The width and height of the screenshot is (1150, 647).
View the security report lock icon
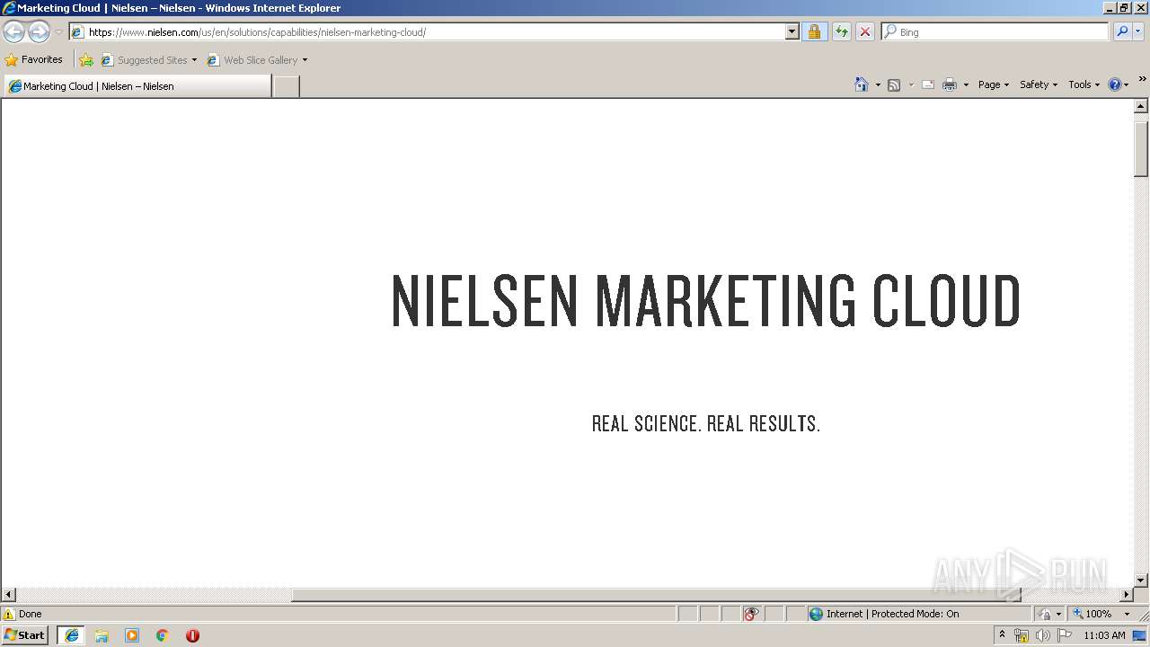[814, 31]
